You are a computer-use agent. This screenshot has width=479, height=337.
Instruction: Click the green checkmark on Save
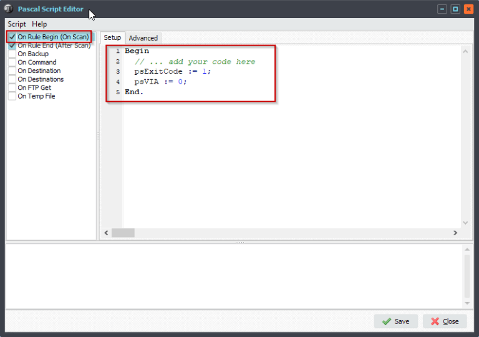coord(387,321)
